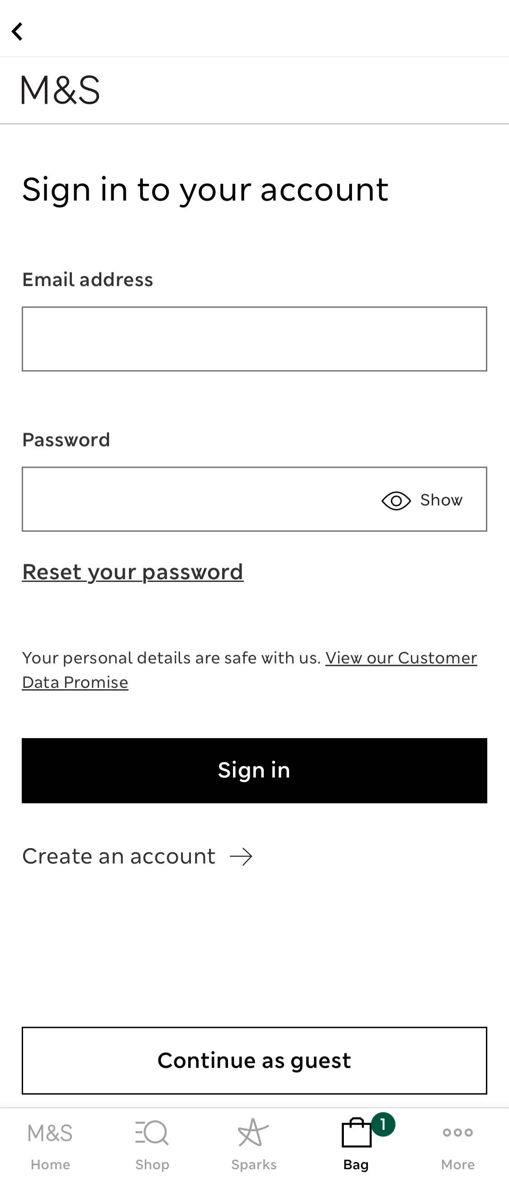
Task: Open Reset your password link
Action: pyautogui.click(x=133, y=571)
